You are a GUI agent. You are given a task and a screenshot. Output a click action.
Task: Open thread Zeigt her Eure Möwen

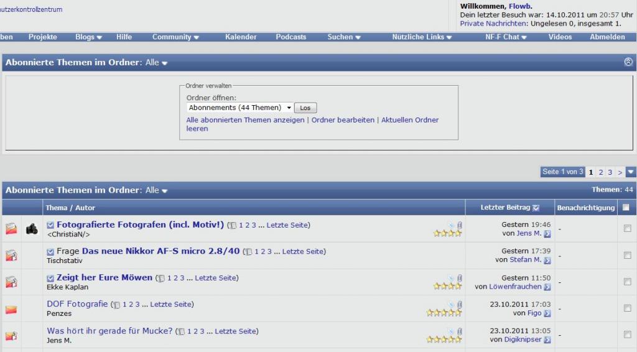click(x=105, y=277)
